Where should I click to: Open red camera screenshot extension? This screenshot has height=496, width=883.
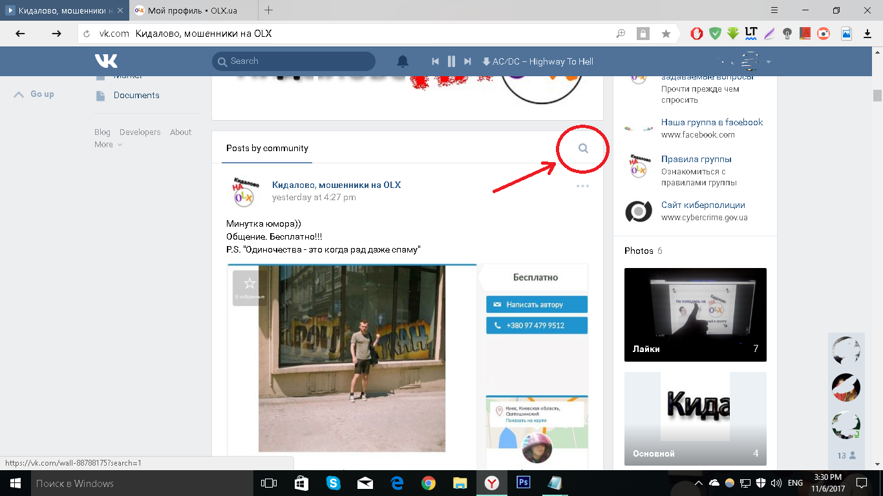click(824, 34)
